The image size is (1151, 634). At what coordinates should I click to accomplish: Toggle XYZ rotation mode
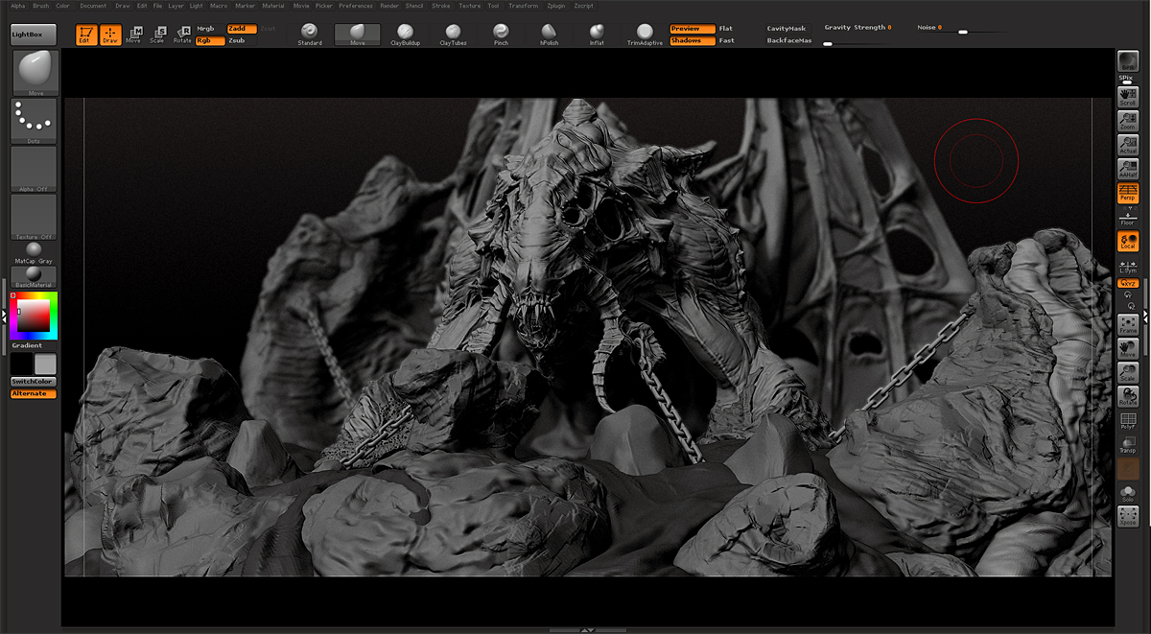click(x=1128, y=284)
